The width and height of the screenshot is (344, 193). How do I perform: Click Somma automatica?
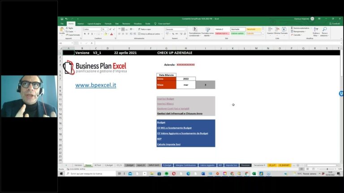[x=300, y=28]
